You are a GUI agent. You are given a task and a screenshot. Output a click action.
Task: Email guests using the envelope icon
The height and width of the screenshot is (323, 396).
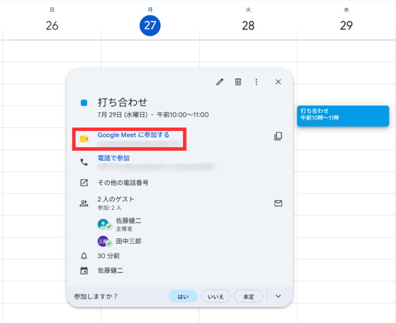[278, 203]
